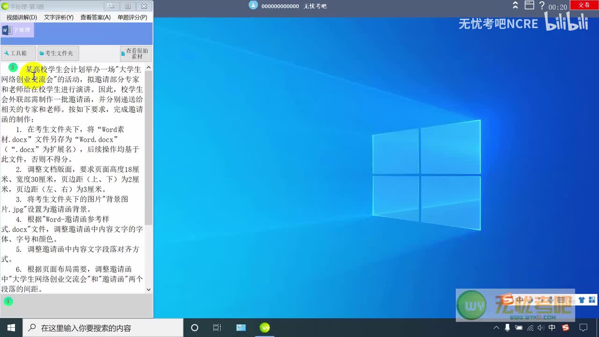Image resolution: width=599 pixels, height=337 pixels.
Task: Click the Sogou S logo on floating IME bar
Action: (x=507, y=299)
